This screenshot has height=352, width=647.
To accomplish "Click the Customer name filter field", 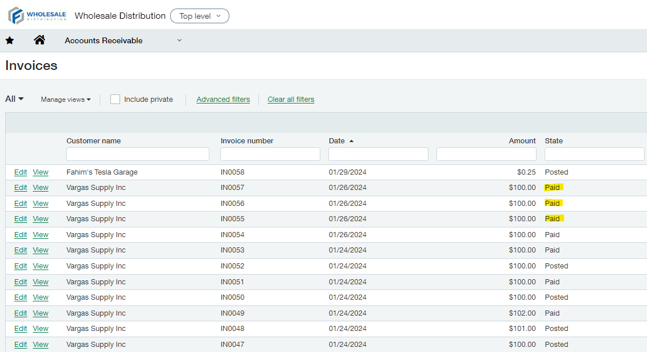I will click(138, 154).
